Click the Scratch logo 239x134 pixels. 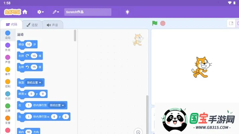tap(12, 12)
